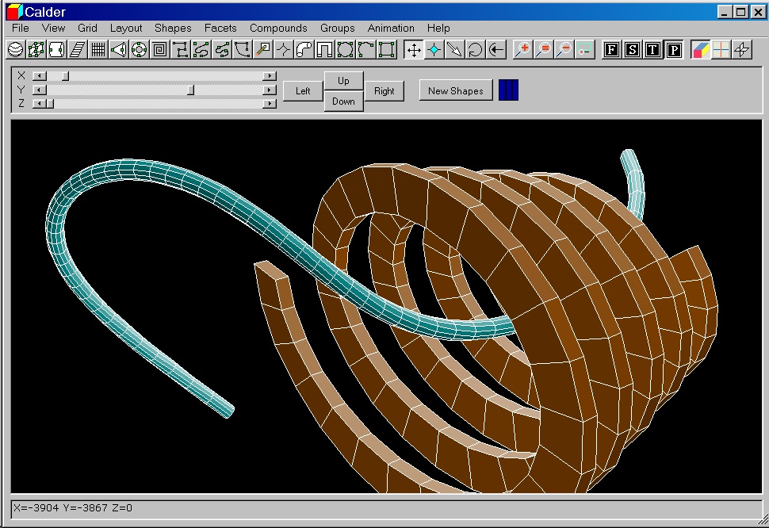Open the Compounds menu
Image resolution: width=769 pixels, height=528 pixels.
(x=278, y=28)
